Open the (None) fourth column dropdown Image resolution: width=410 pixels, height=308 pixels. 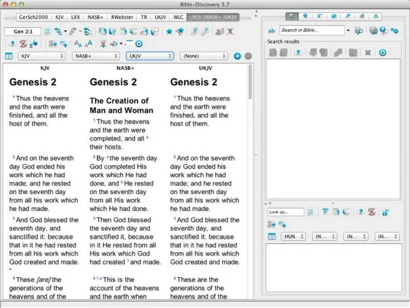click(x=203, y=56)
